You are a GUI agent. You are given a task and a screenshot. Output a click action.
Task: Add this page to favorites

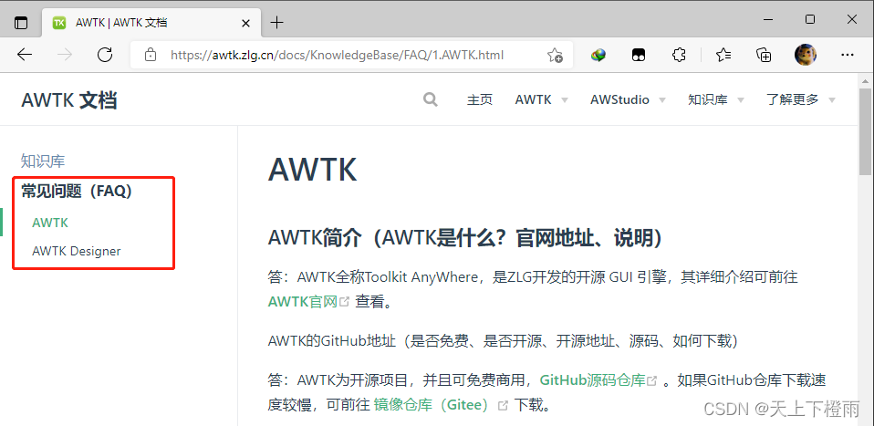pyautogui.click(x=555, y=55)
